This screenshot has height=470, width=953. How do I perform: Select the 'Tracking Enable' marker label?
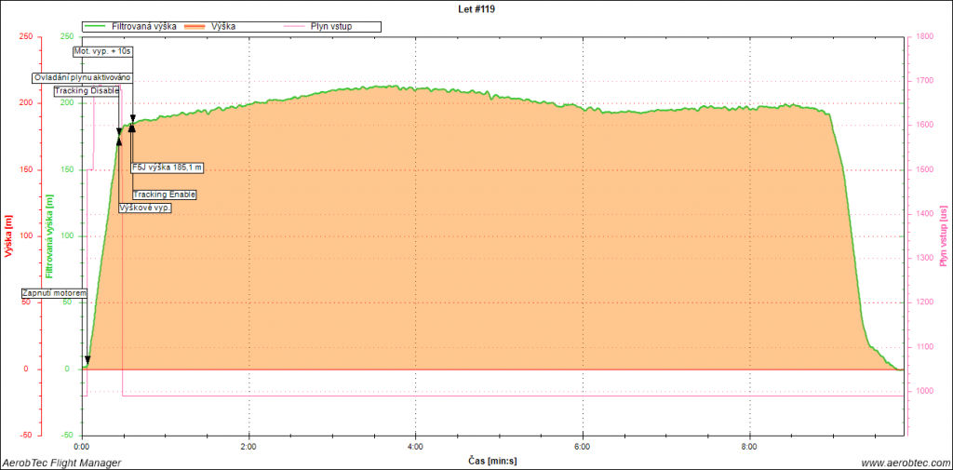point(165,194)
